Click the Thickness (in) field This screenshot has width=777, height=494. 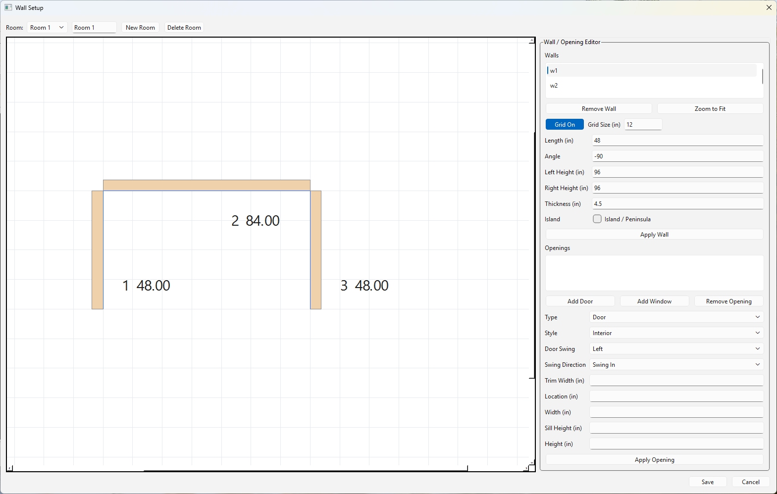coord(677,204)
